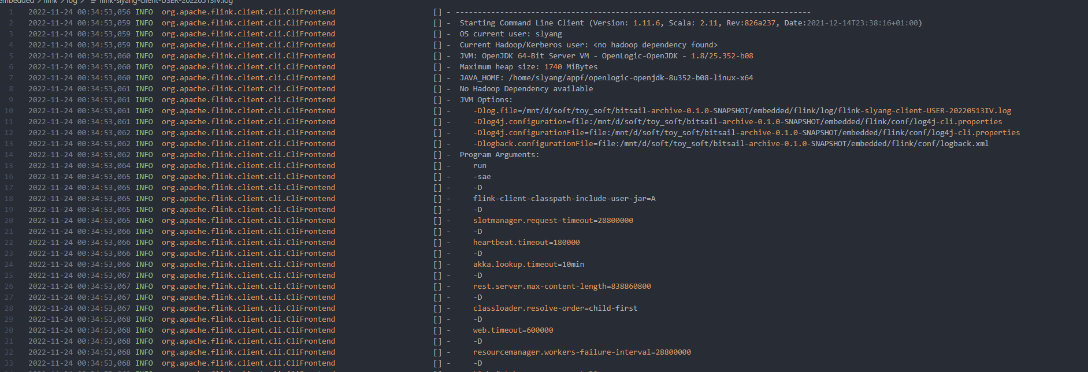Click the '-D' argument on line 31
The height and width of the screenshot is (372, 1088).
coord(477,341)
